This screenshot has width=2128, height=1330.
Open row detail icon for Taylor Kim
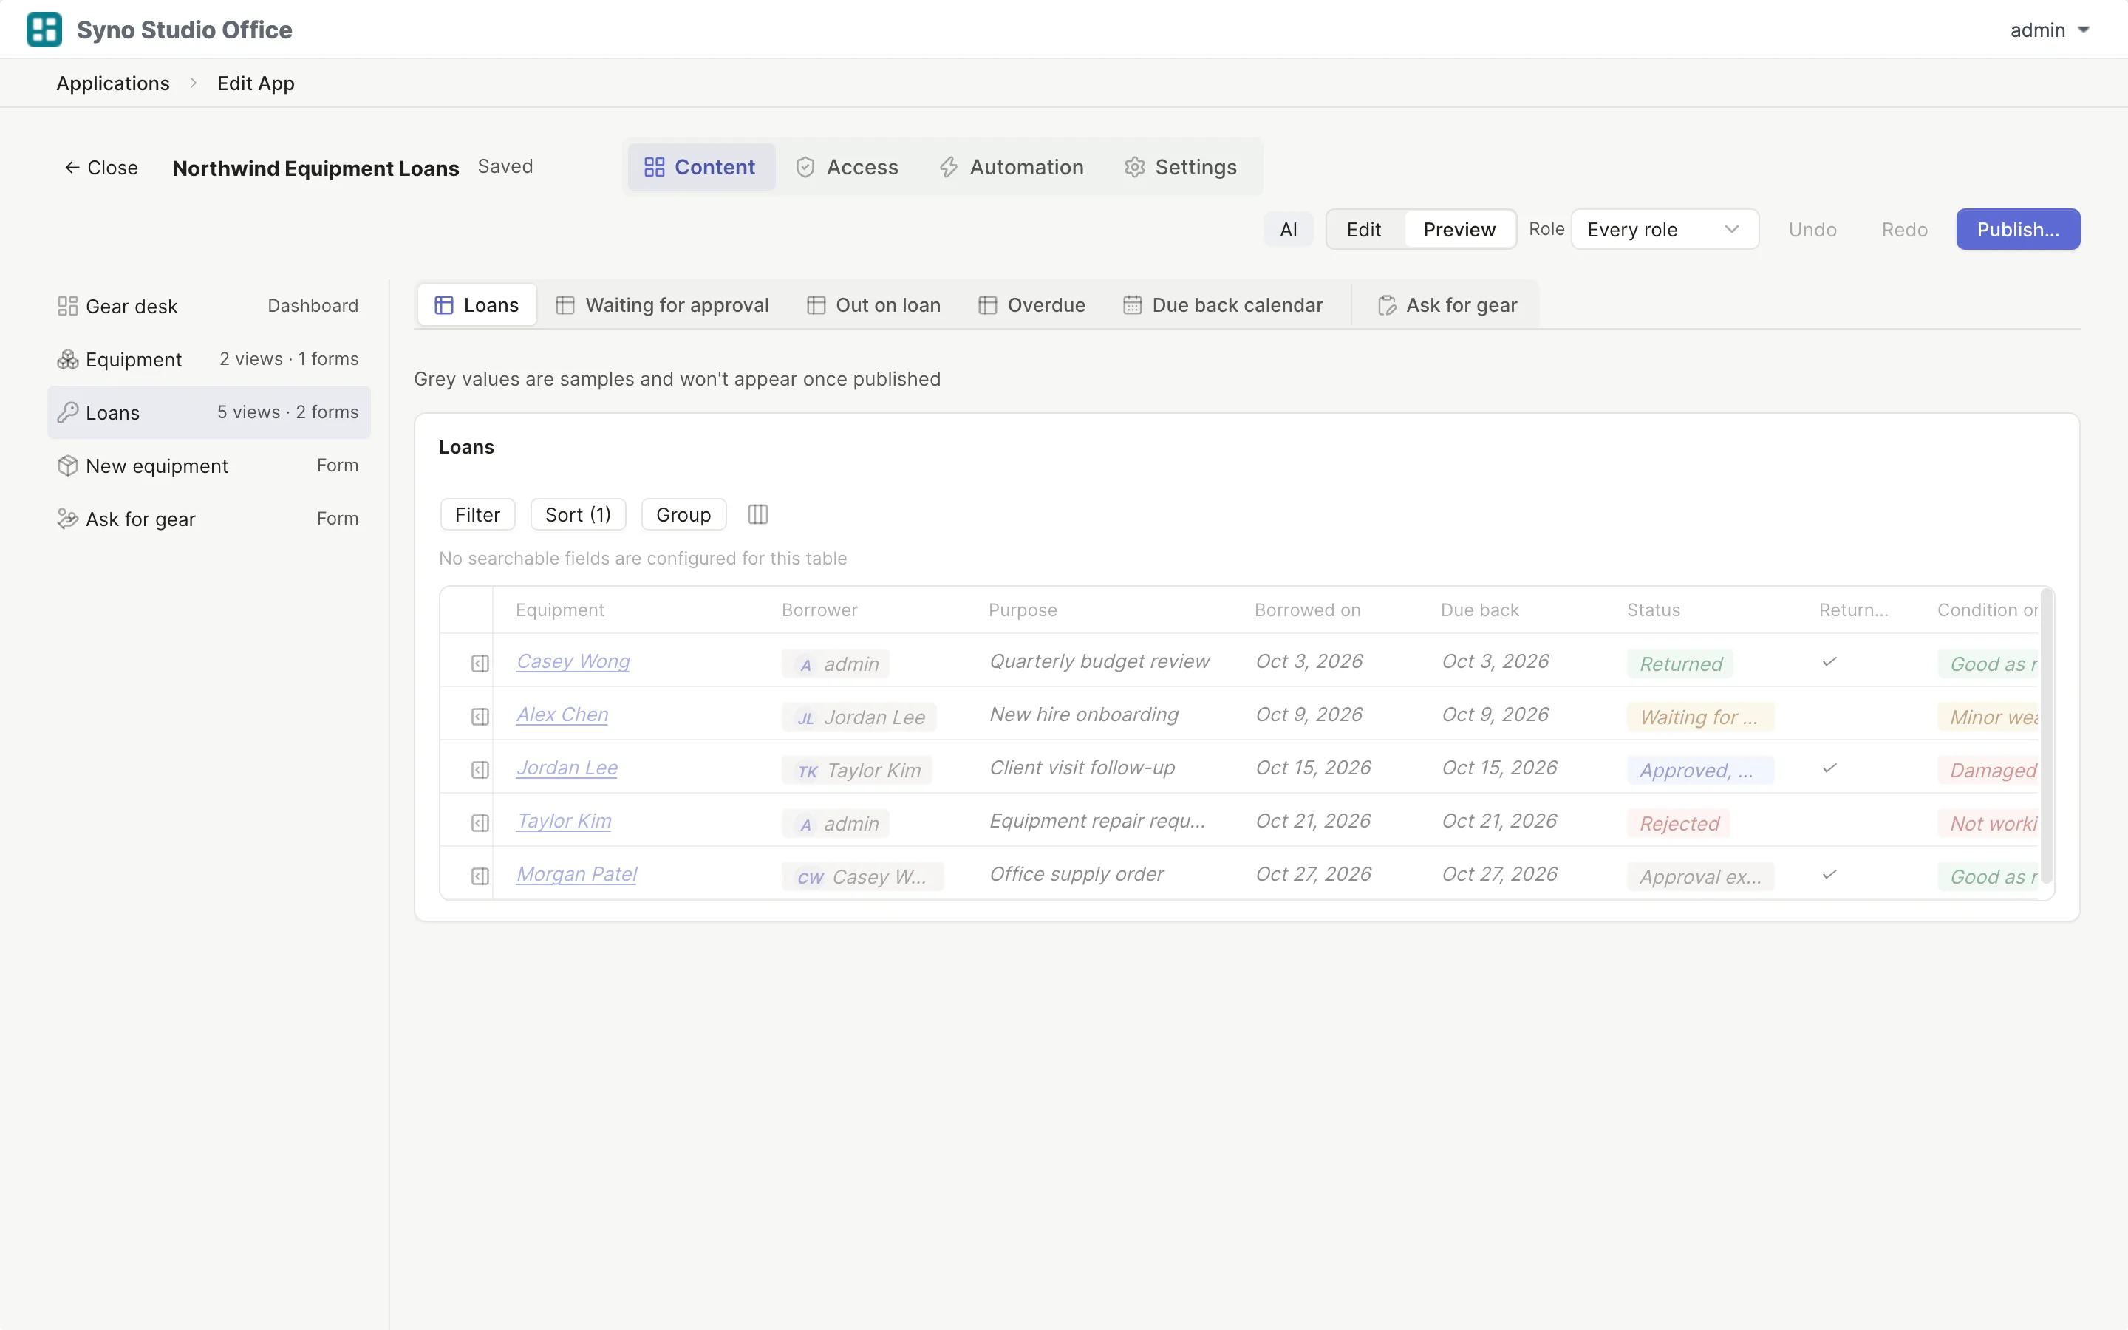pyautogui.click(x=480, y=823)
